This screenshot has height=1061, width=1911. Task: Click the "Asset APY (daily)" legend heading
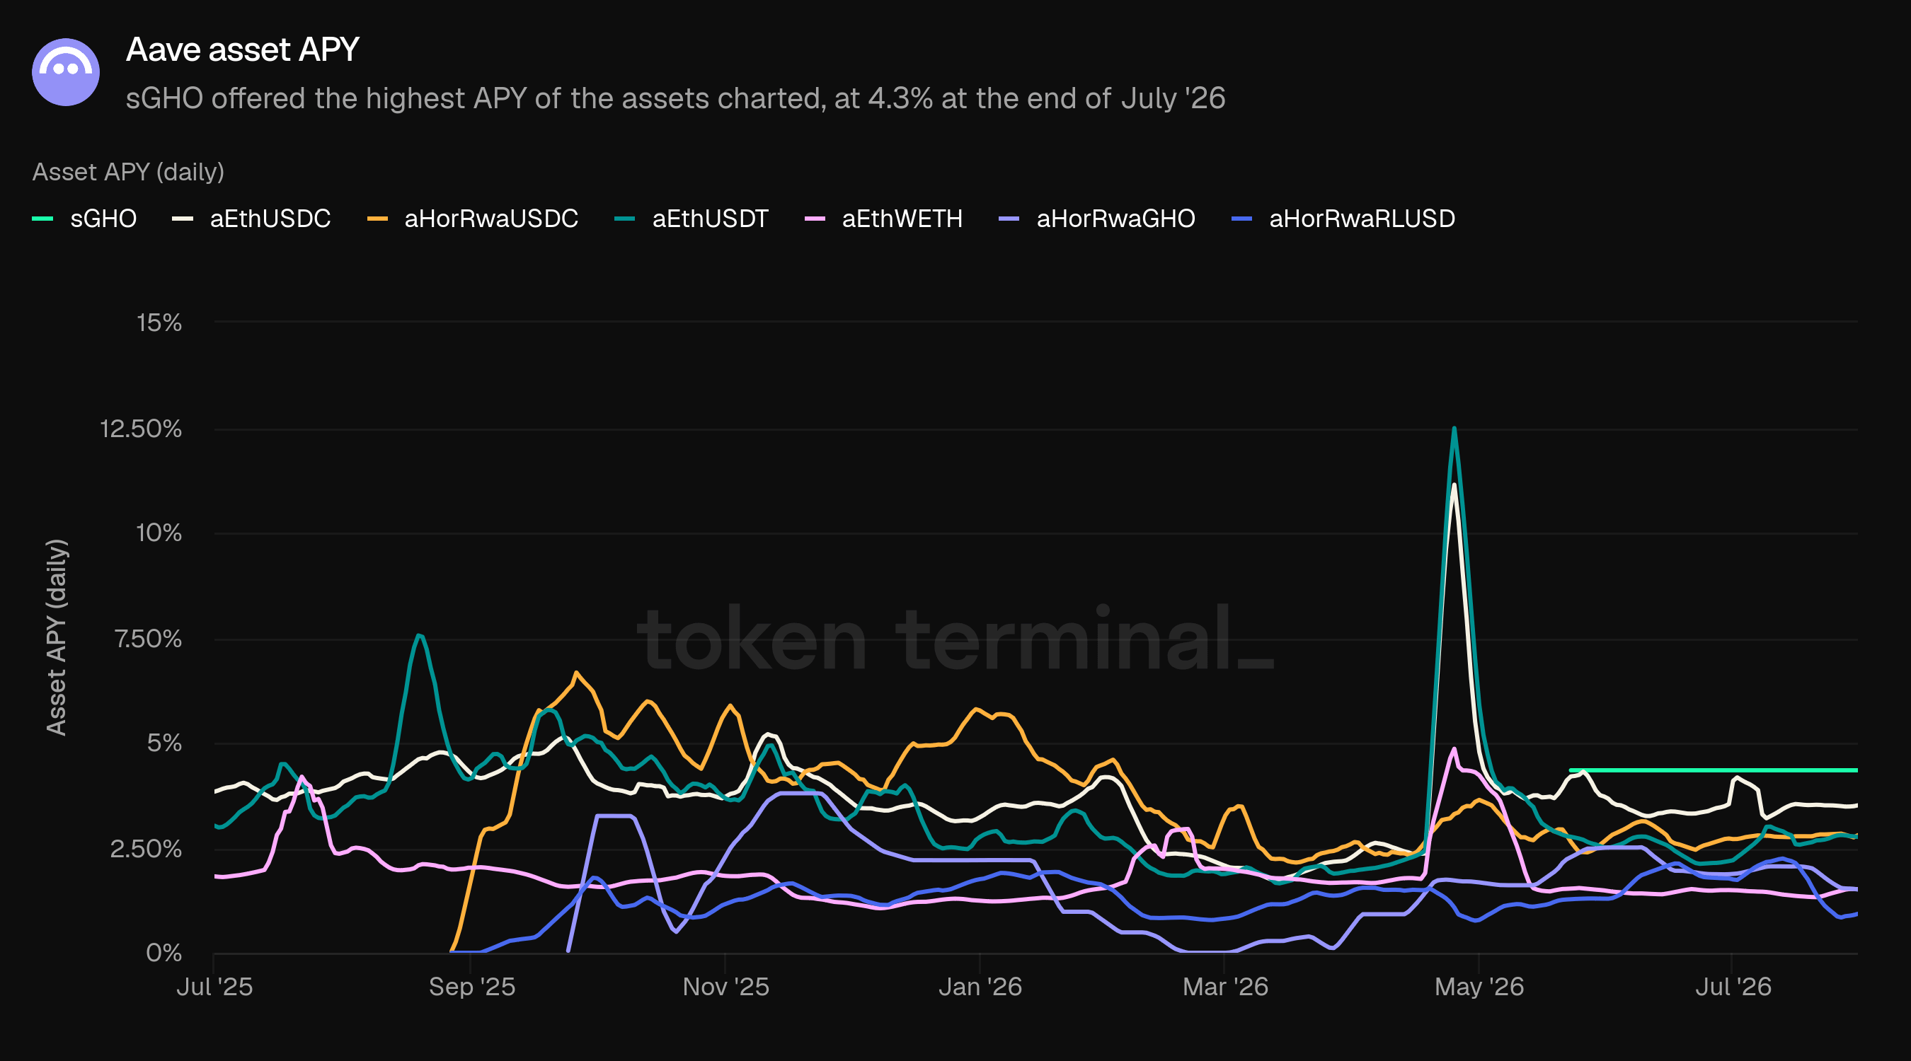(x=128, y=172)
